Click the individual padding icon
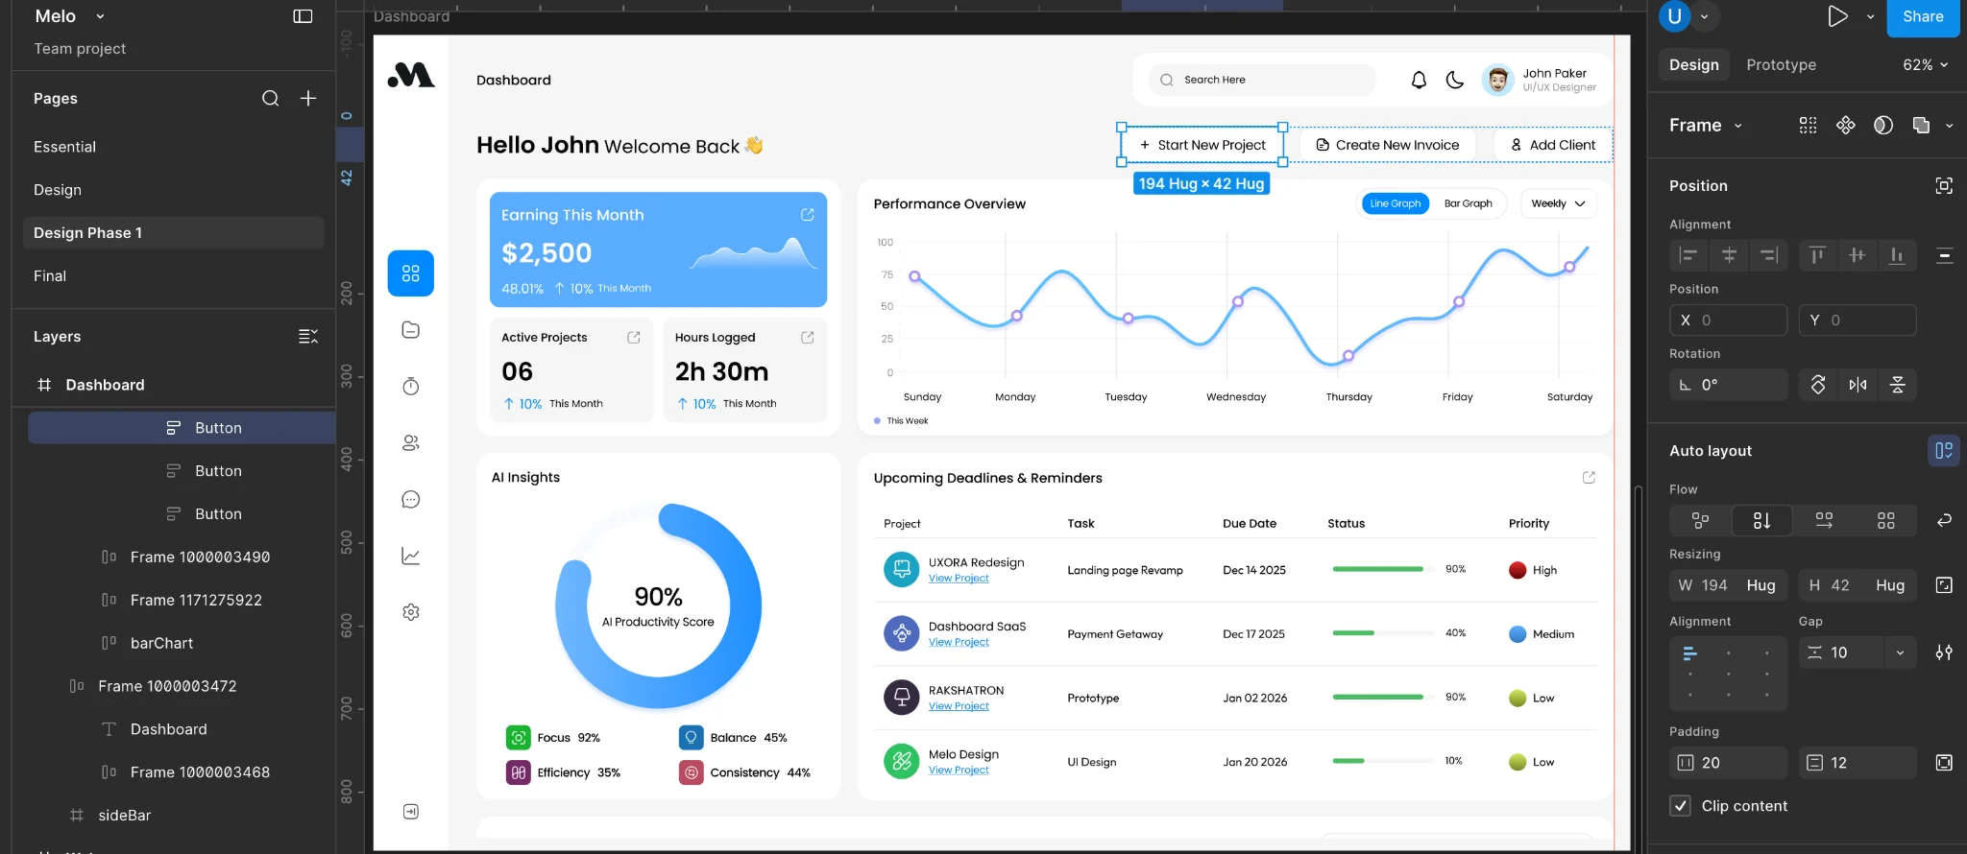Viewport: 1967px width, 854px height. [1944, 763]
